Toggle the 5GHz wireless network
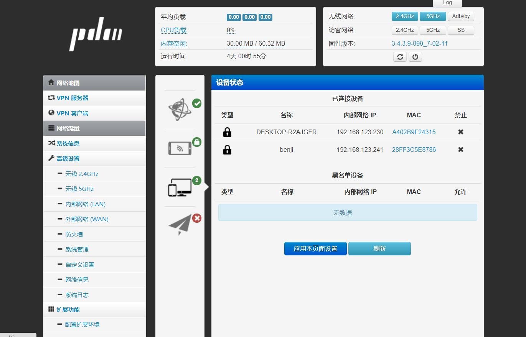Viewport: 526px width, 337px height. pos(433,16)
